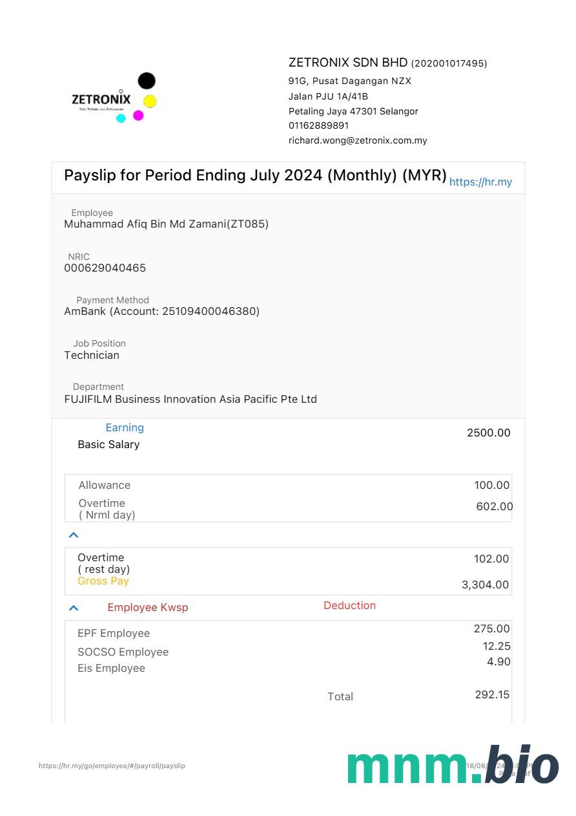
Task: Click the total deduction amount 292.15
Action: 492,694
